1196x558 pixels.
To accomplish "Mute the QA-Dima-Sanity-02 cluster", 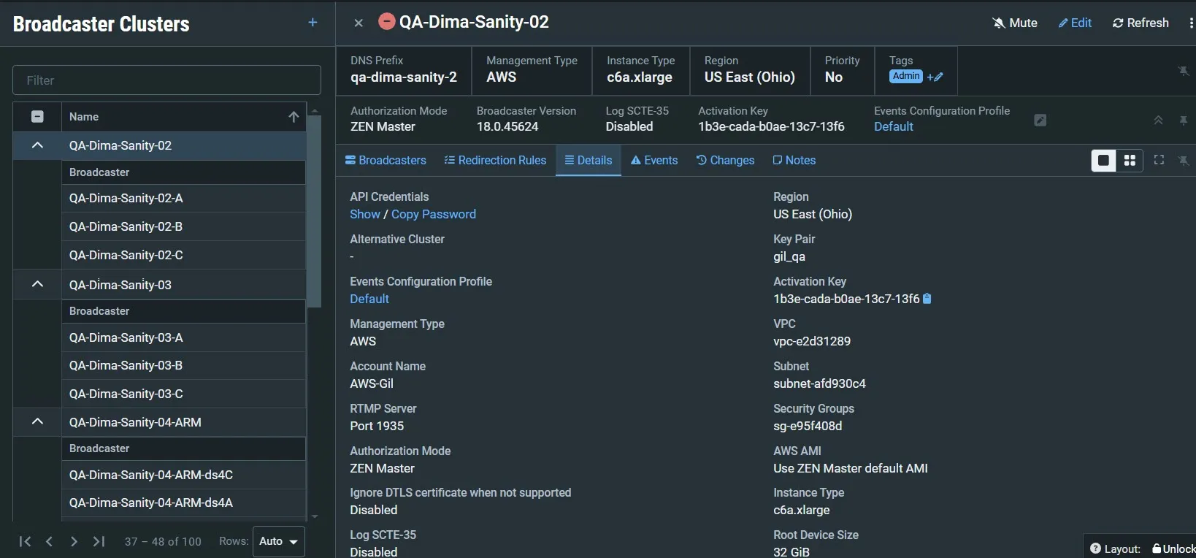I will 1015,23.
